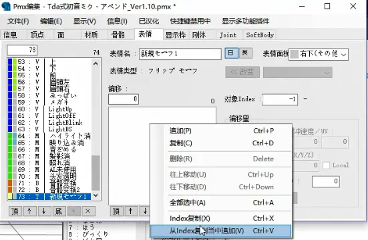This screenshot has height=240, width=368.
Task: Click the 偏移 index input field
Action: (x=124, y=99)
